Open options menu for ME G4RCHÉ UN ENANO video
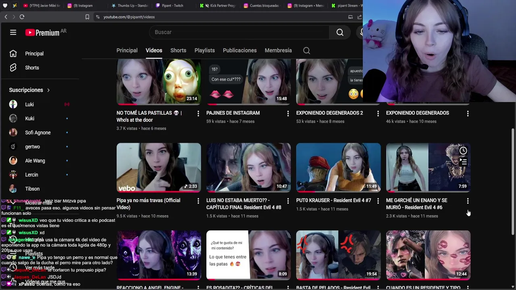The image size is (516, 290). 468,201
